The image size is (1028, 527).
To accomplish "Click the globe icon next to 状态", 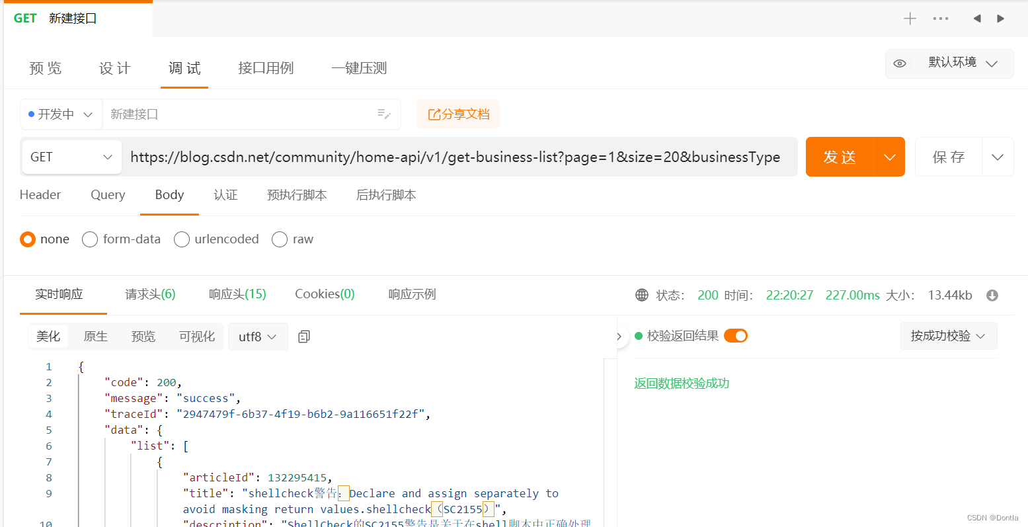I will [x=642, y=295].
